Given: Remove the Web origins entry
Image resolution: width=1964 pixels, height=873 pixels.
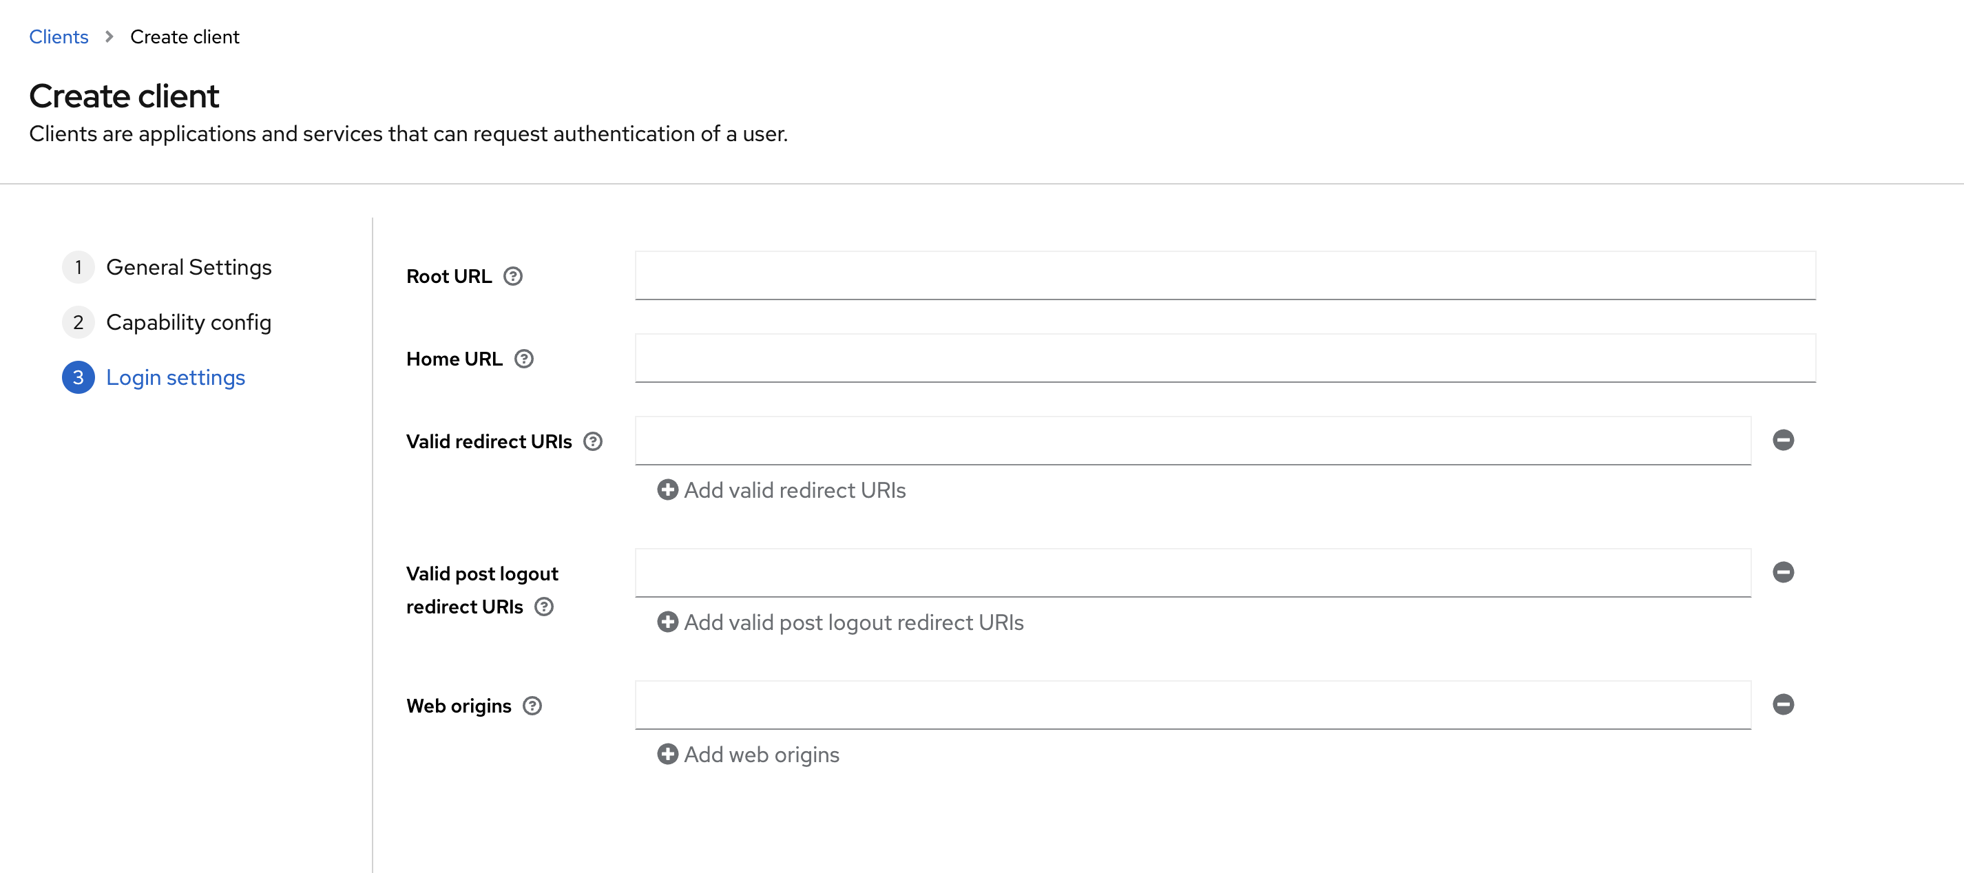Looking at the screenshot, I should (1782, 704).
